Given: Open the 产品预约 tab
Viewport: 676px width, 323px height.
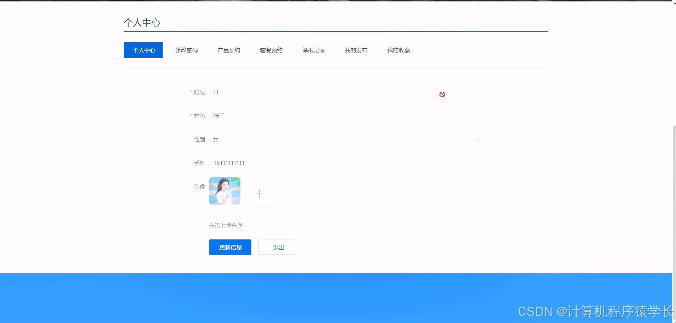Looking at the screenshot, I should (x=228, y=50).
